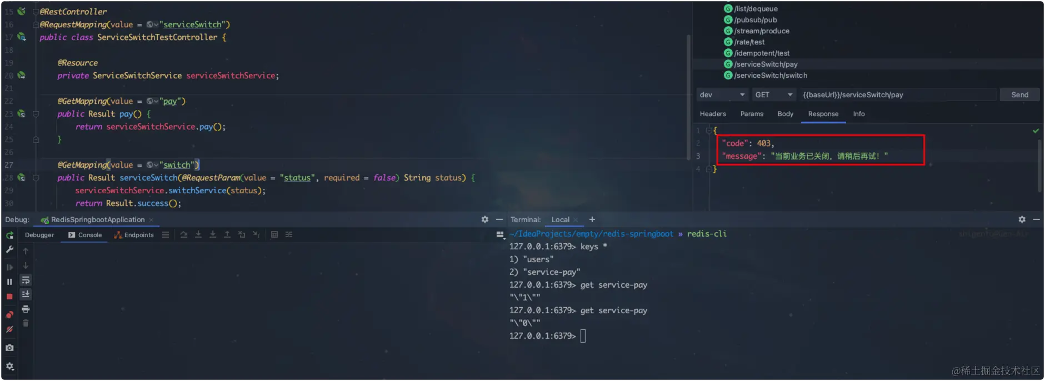The image size is (1045, 381).
Task: Open the dev environment dropdown
Action: pyautogui.click(x=722, y=94)
